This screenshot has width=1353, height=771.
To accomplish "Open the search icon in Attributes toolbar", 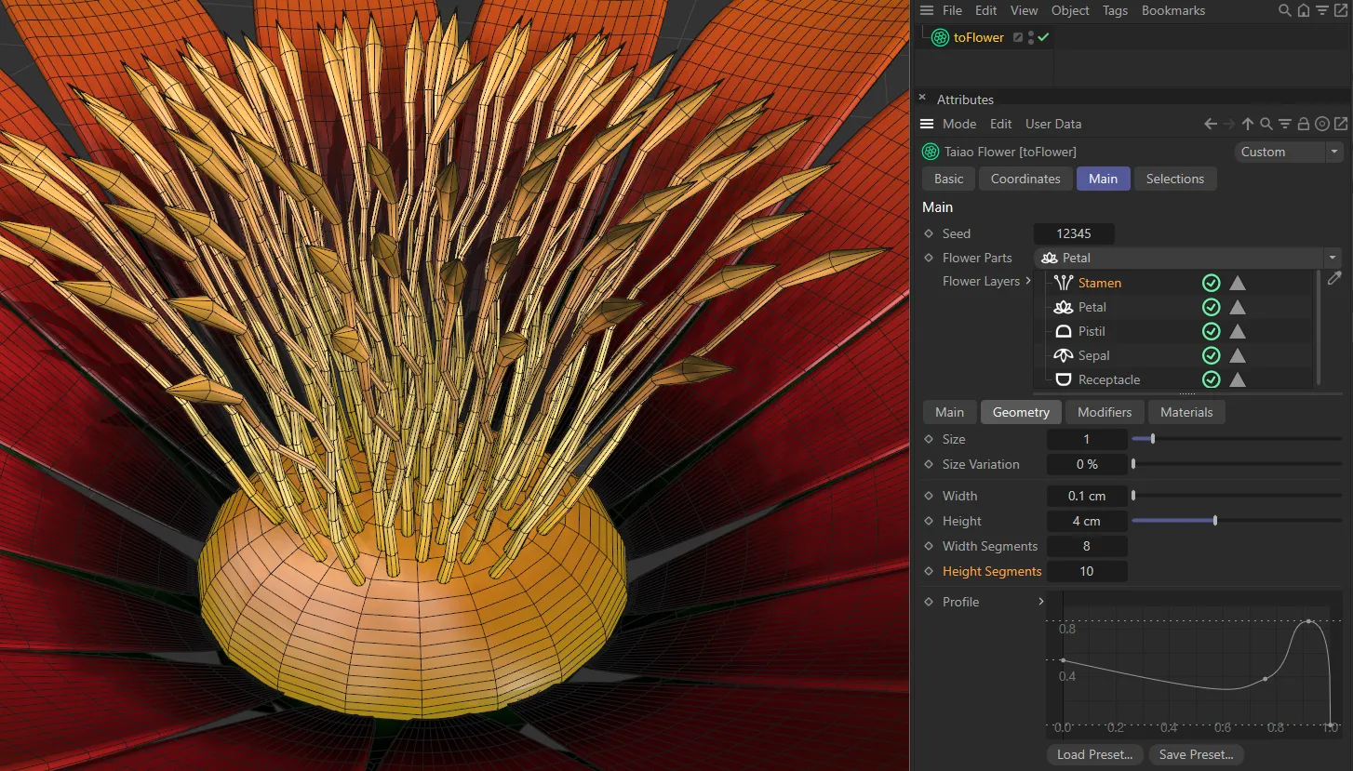I will click(1266, 123).
